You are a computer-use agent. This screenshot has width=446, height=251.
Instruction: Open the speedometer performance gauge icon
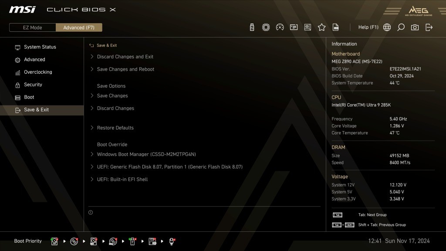pyautogui.click(x=280, y=27)
